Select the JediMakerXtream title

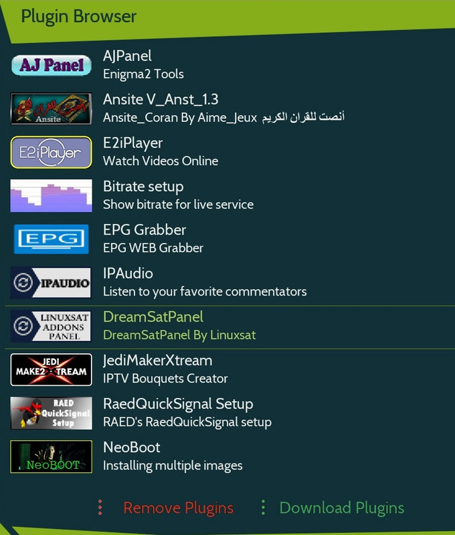coord(158,360)
